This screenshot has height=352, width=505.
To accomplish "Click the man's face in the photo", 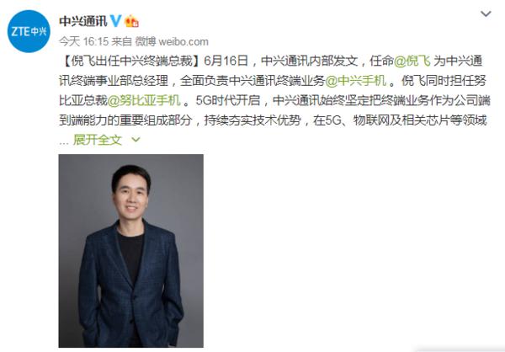I will pyautogui.click(x=131, y=195).
